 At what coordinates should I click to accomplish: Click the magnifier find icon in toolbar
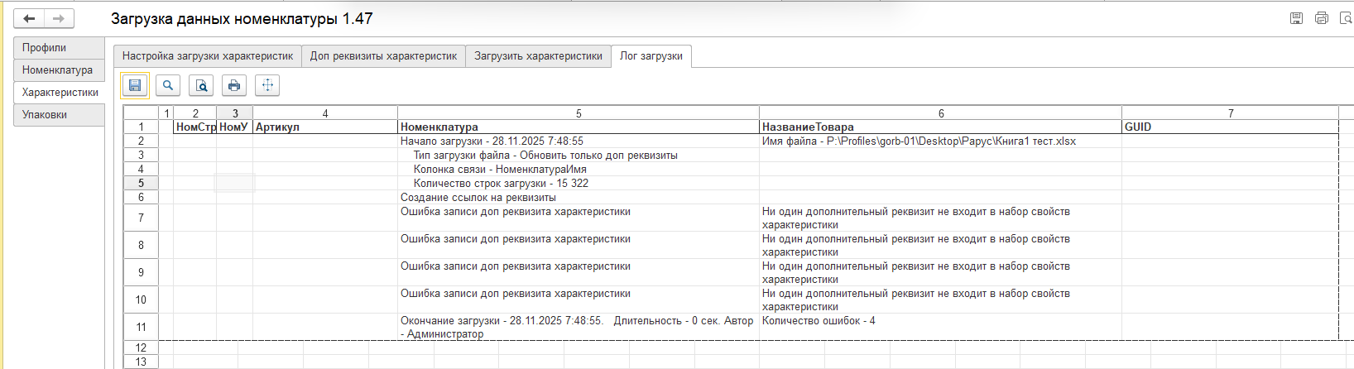click(x=168, y=85)
